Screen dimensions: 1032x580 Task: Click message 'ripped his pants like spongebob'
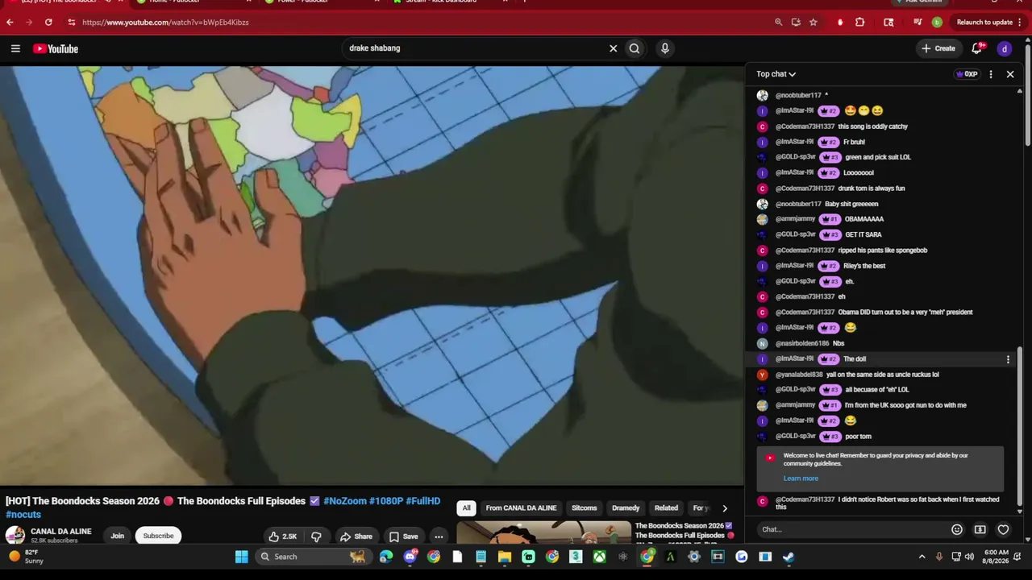[x=883, y=251]
